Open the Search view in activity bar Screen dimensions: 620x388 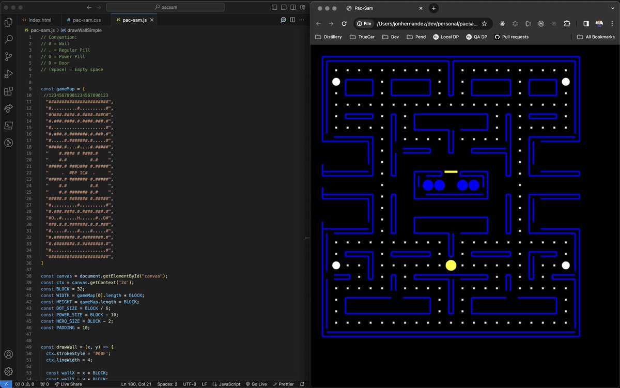click(x=8, y=39)
